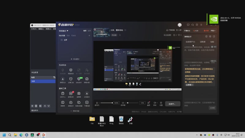Viewport: 245px width, 138px height.
Task: Click the speaker 扬声器 icon
Action: click(123, 103)
